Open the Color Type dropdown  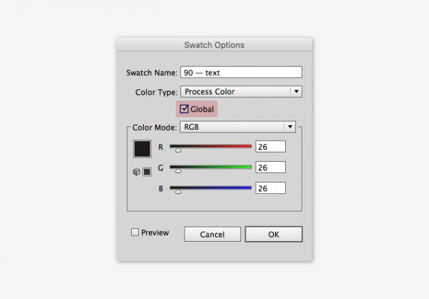tap(241, 92)
